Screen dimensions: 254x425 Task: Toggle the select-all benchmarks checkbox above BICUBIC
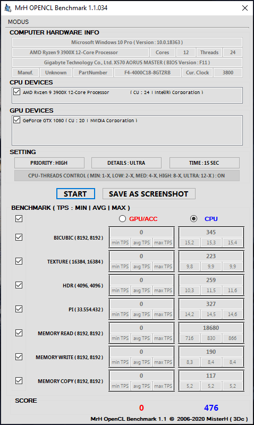(x=19, y=218)
